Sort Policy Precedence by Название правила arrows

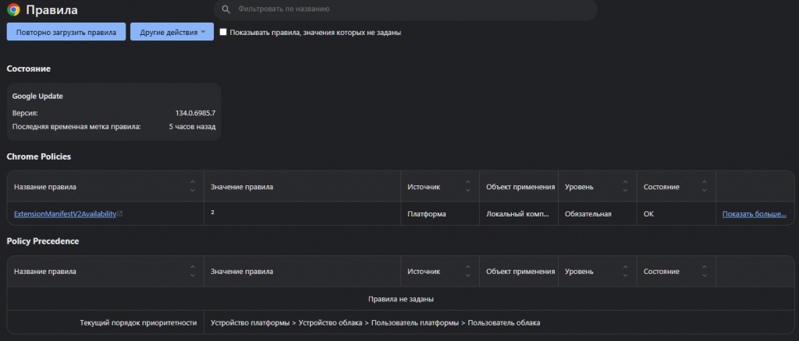(192, 272)
